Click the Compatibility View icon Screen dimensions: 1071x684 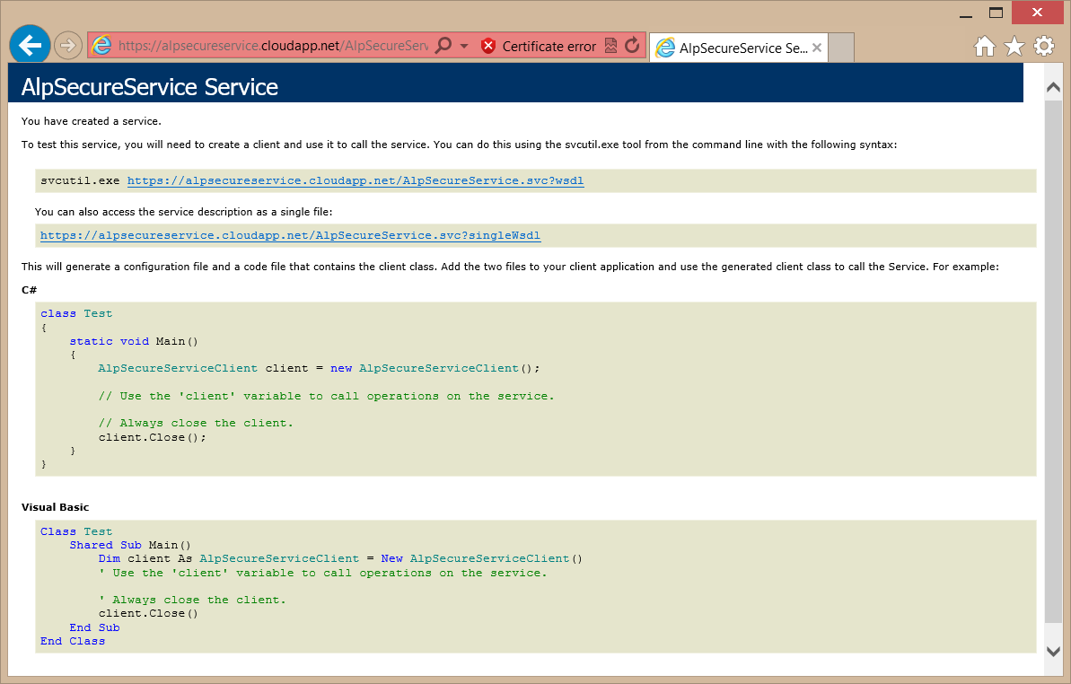(611, 46)
